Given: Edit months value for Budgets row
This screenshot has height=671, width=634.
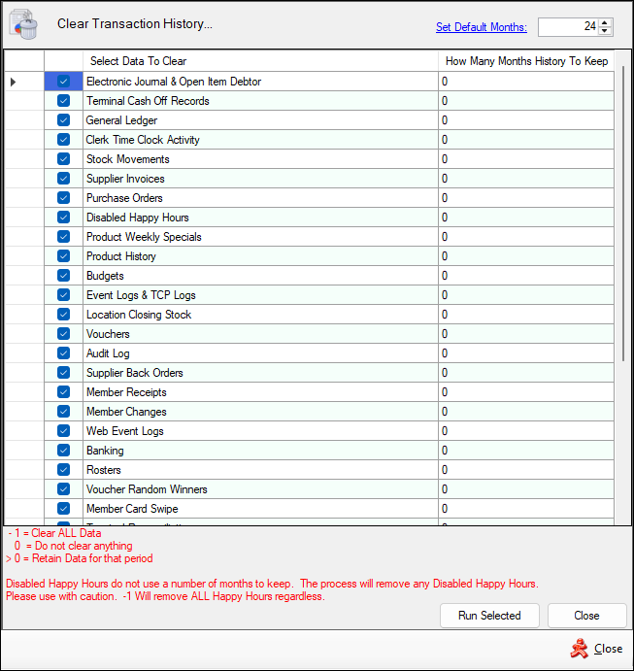Looking at the screenshot, I should tap(526, 276).
